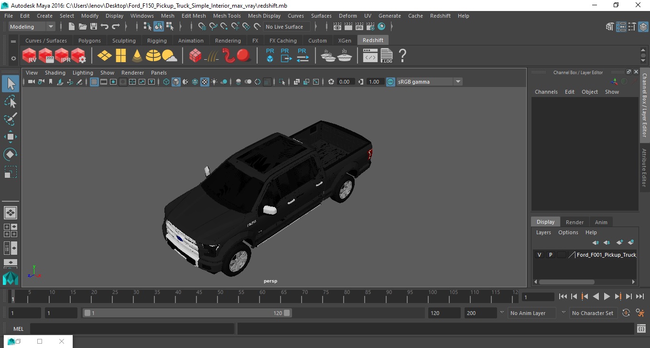The width and height of the screenshot is (650, 348).
Task: Open Redshift help question mark icon
Action: (x=402, y=56)
